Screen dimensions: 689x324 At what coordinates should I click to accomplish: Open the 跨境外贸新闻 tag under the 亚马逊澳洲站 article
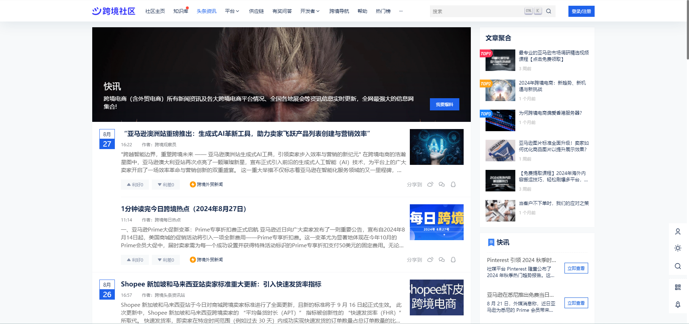coord(210,185)
